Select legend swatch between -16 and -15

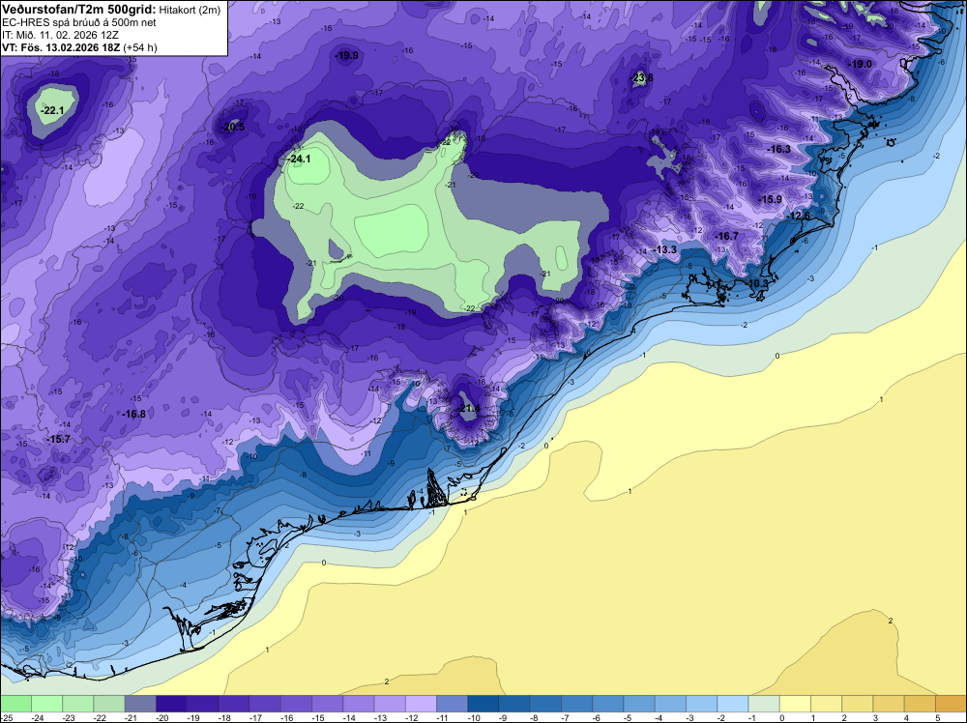point(296,704)
